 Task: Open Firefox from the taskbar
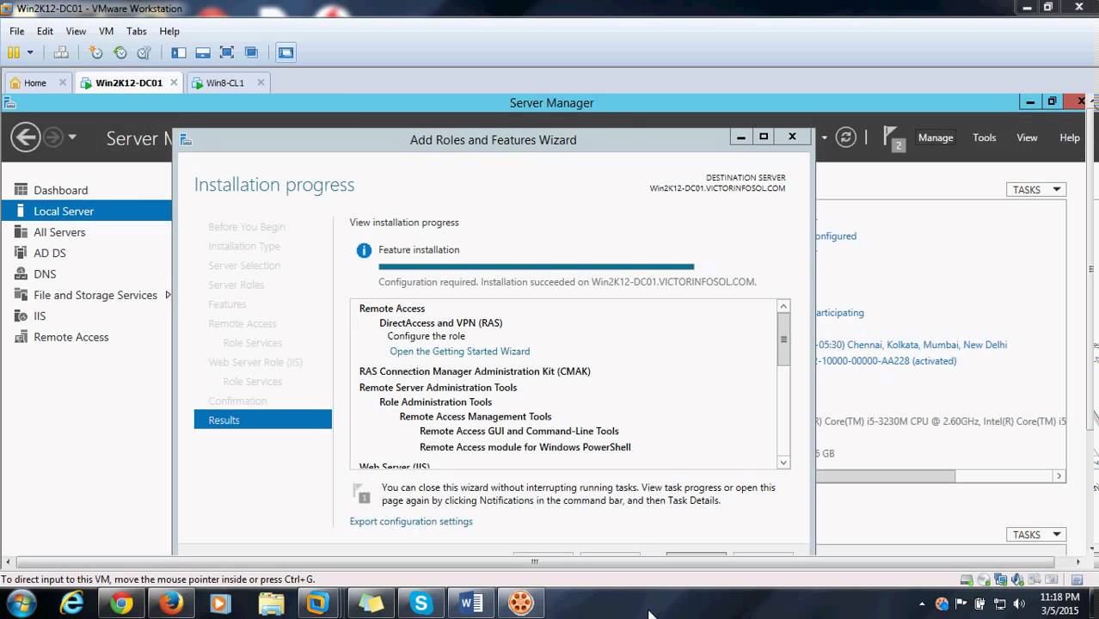(171, 604)
